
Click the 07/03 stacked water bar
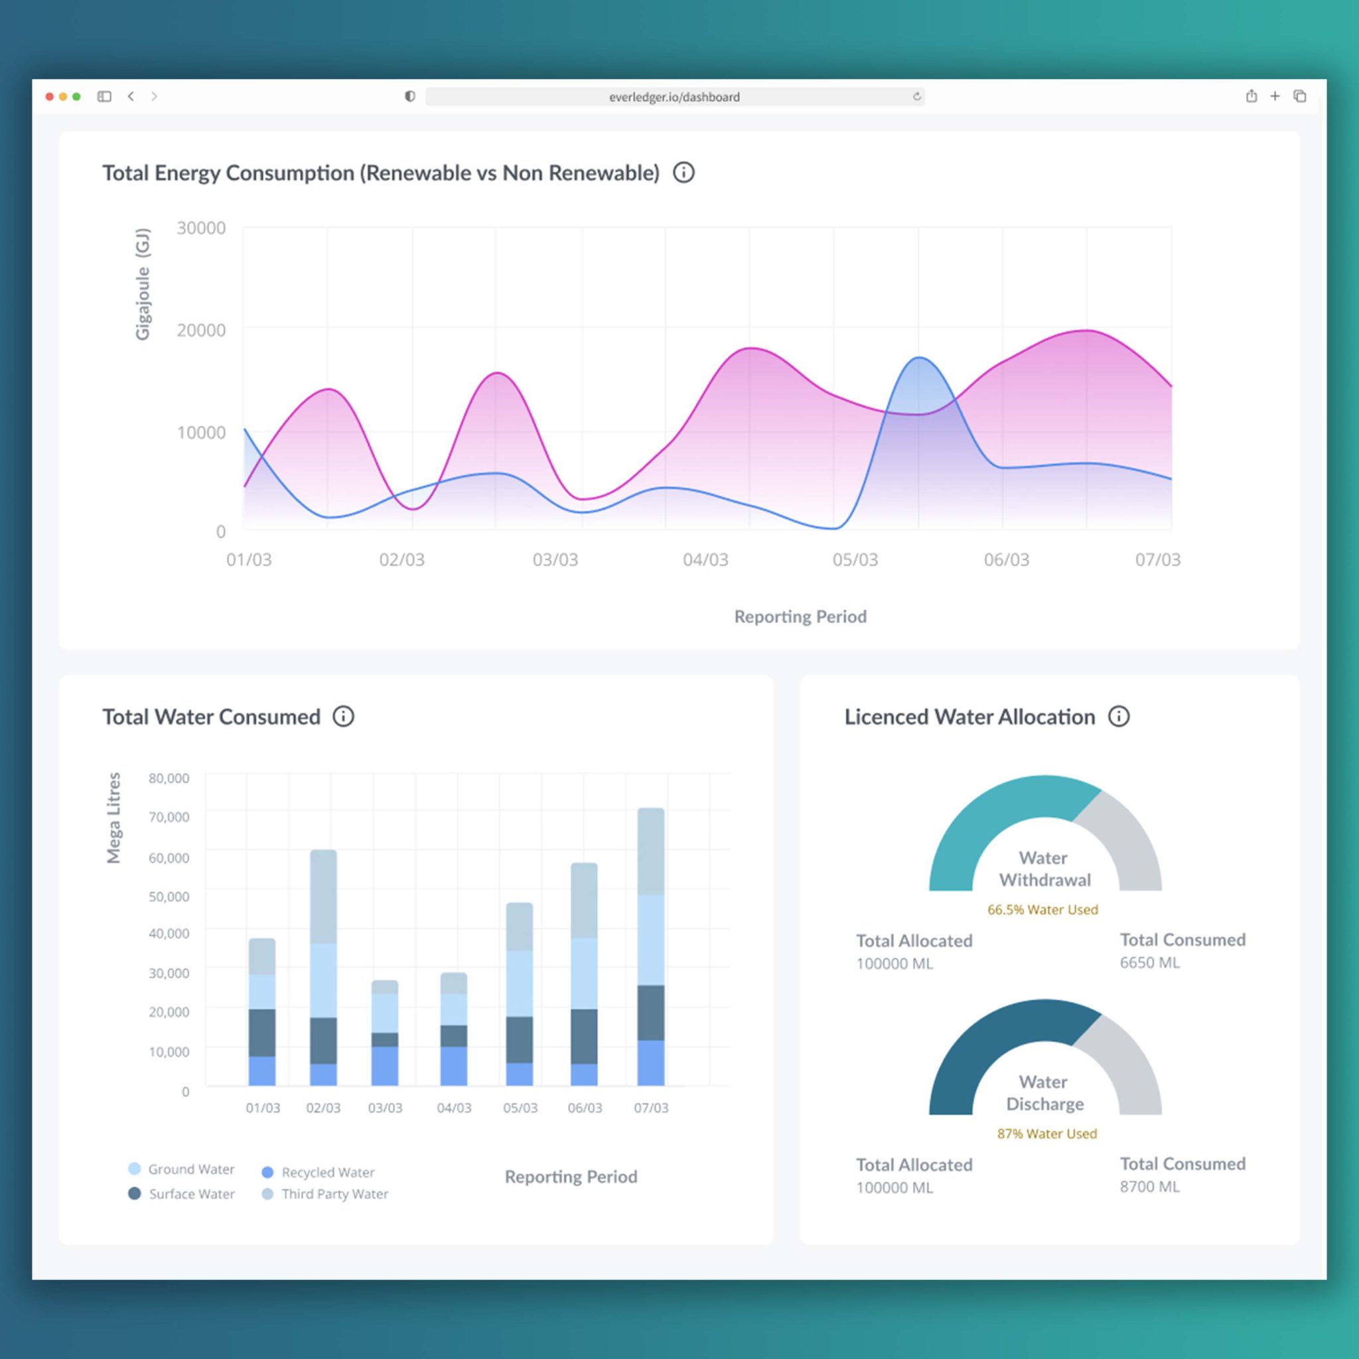(x=651, y=946)
